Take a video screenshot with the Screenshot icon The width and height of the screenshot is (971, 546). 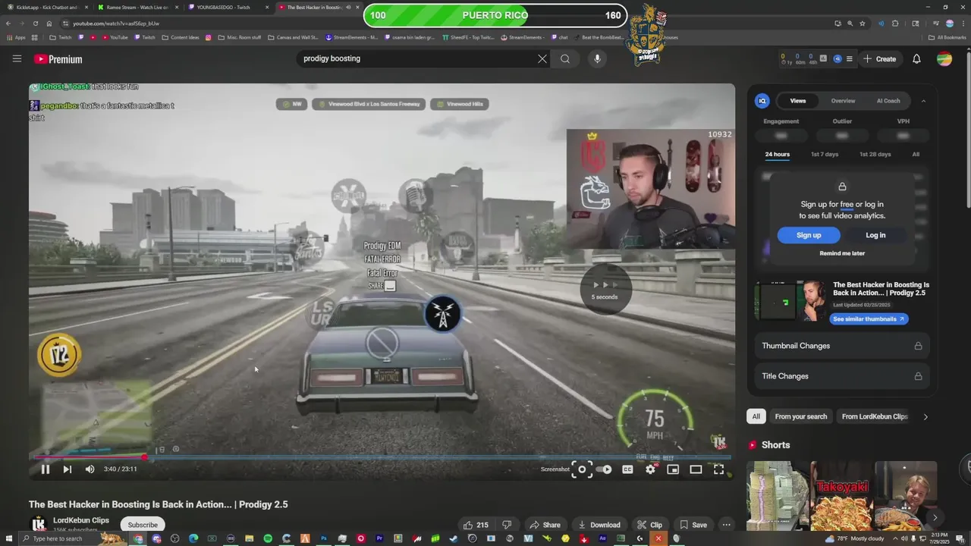coord(582,469)
